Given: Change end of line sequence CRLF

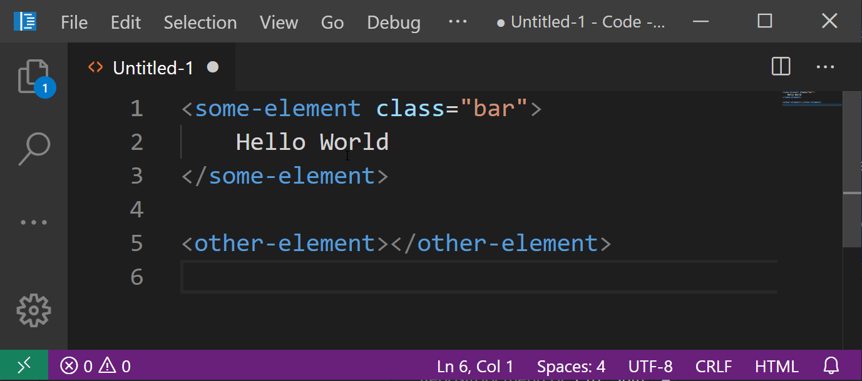Looking at the screenshot, I should (x=714, y=366).
